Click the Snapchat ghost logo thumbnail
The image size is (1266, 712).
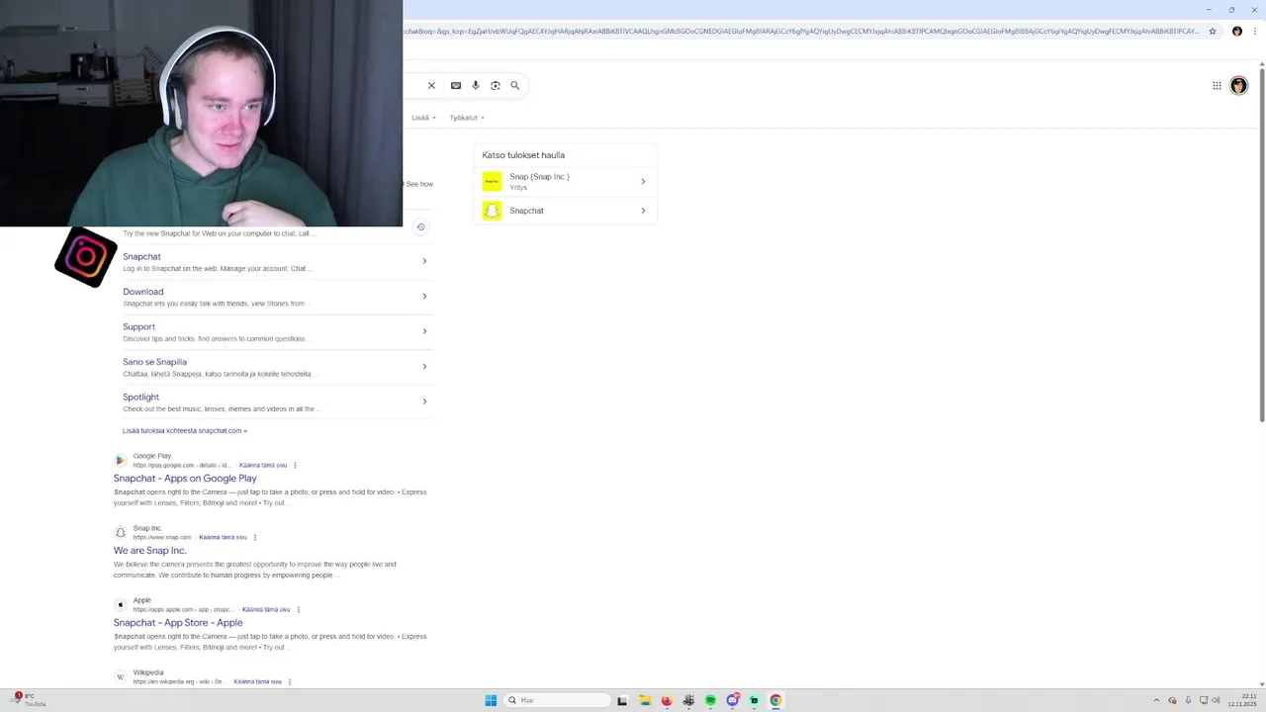click(493, 211)
